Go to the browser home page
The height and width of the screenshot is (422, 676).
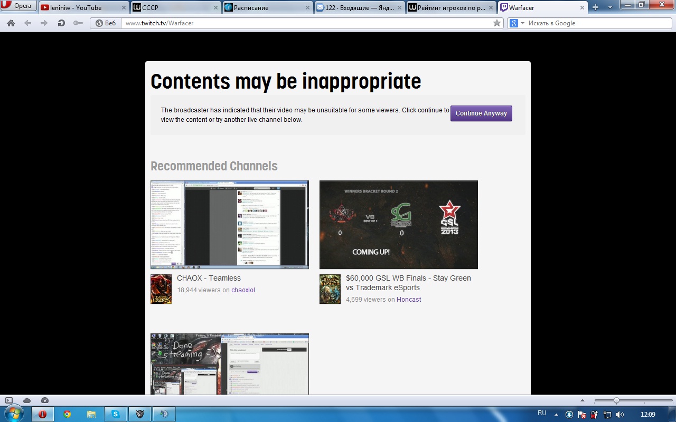[11, 23]
